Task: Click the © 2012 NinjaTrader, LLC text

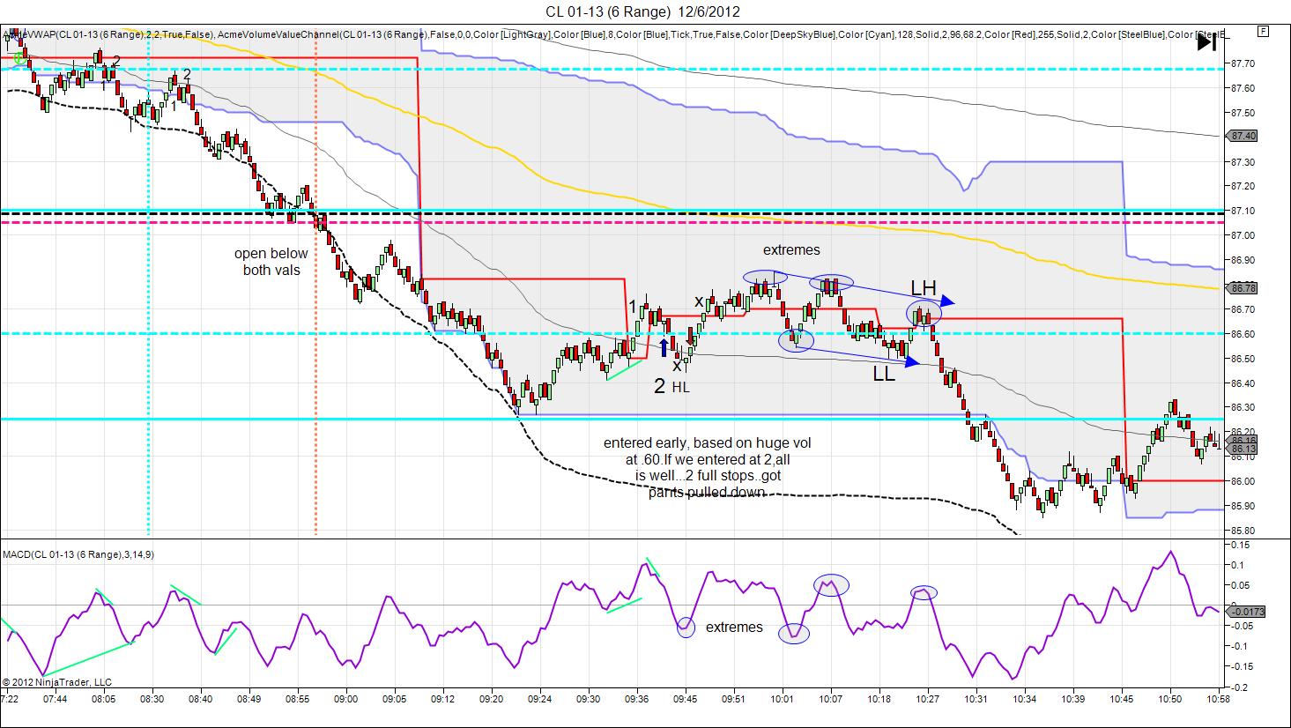Action: pos(57,682)
